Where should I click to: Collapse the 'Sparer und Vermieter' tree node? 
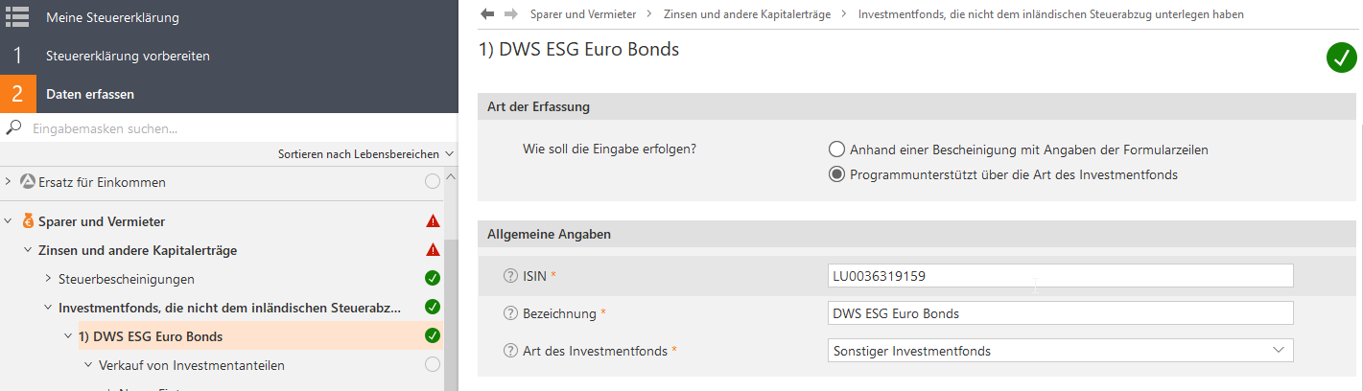pos(8,221)
